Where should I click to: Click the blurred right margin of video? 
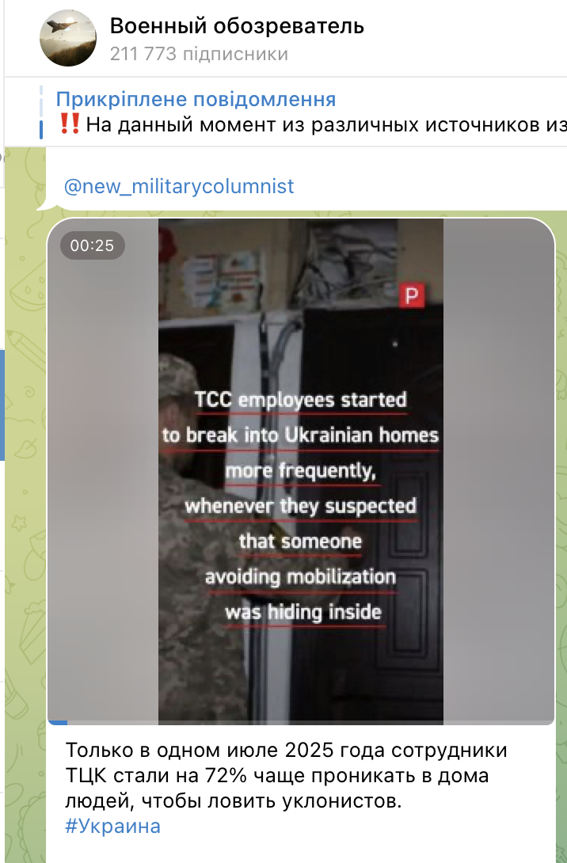click(x=499, y=471)
